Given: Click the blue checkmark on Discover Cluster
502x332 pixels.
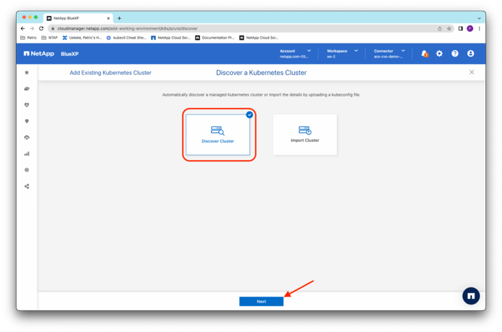Looking at the screenshot, I should 250,114.
